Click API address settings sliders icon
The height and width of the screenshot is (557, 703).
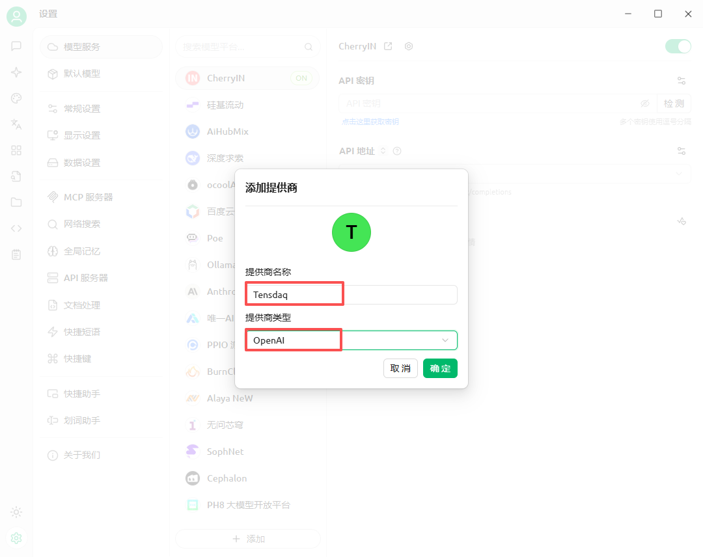tap(682, 151)
